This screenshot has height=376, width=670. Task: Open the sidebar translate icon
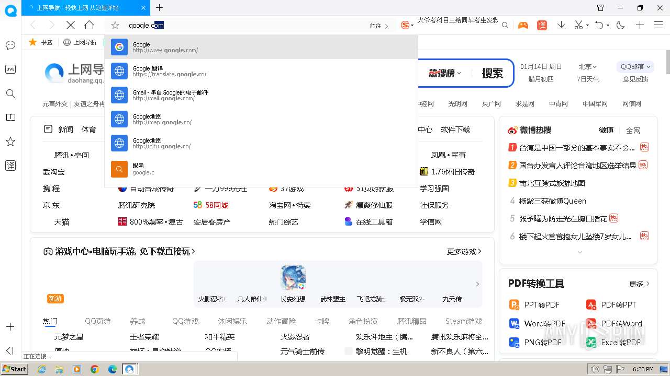point(10,166)
